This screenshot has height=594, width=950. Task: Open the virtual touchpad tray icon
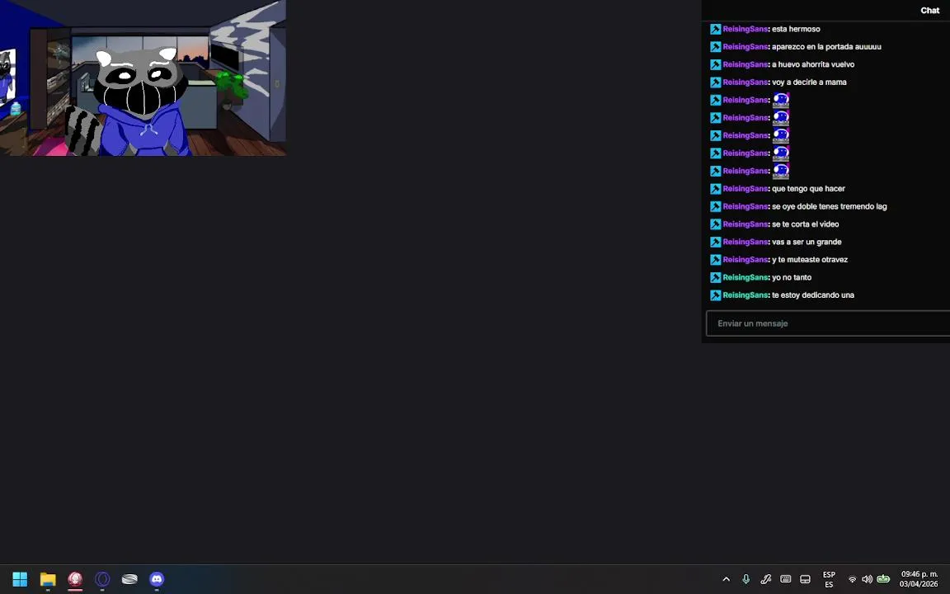[x=805, y=579]
